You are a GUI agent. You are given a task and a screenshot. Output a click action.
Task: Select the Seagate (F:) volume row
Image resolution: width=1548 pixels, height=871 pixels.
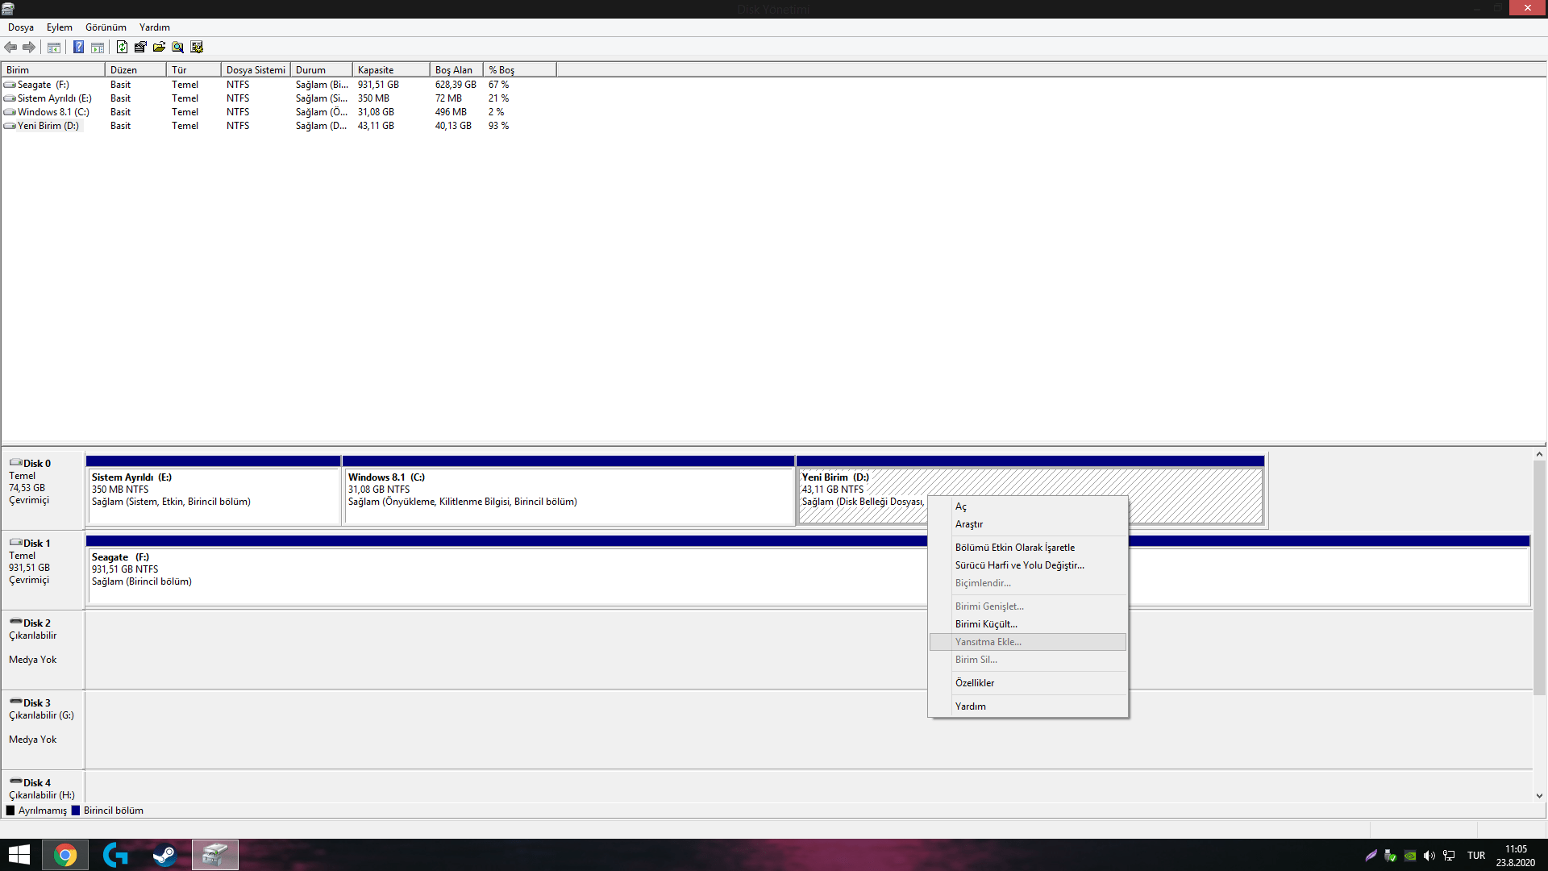click(x=44, y=85)
